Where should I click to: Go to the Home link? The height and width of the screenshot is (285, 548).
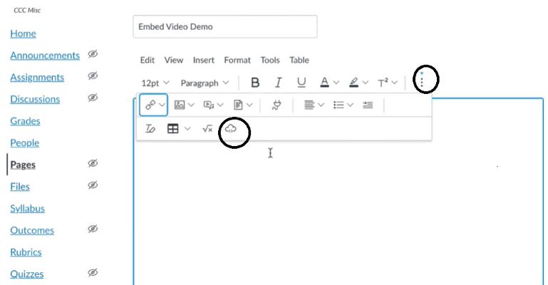tap(23, 33)
